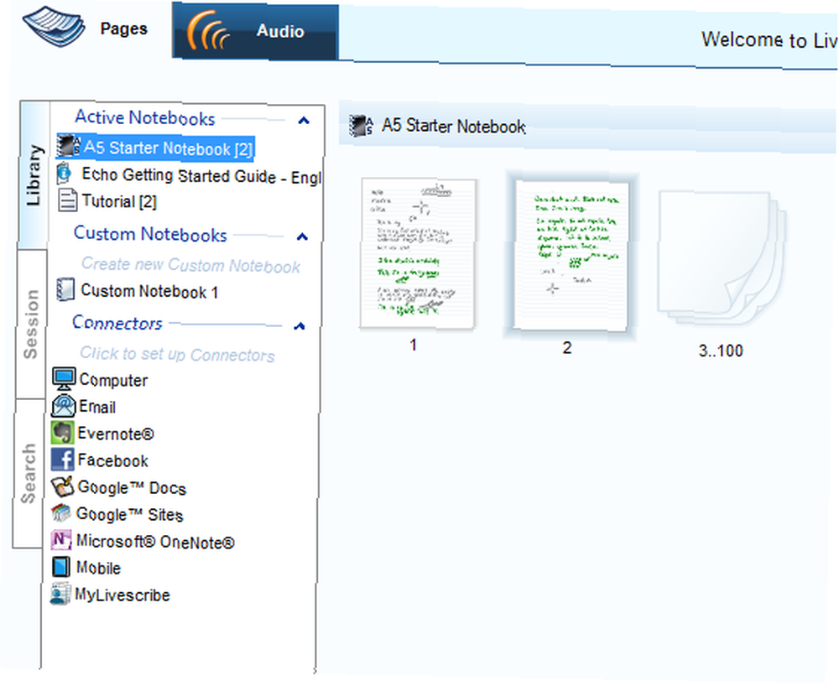Click the notebook icon in the header bar

(361, 126)
